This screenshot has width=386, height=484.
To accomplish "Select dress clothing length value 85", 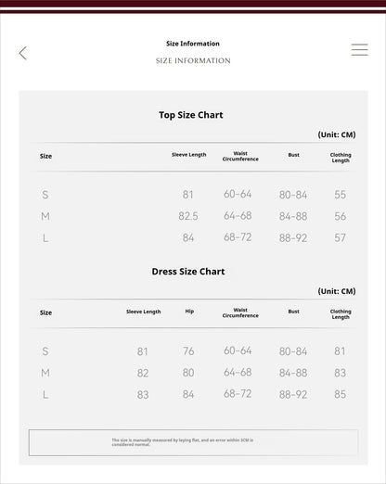I will coord(340,394).
